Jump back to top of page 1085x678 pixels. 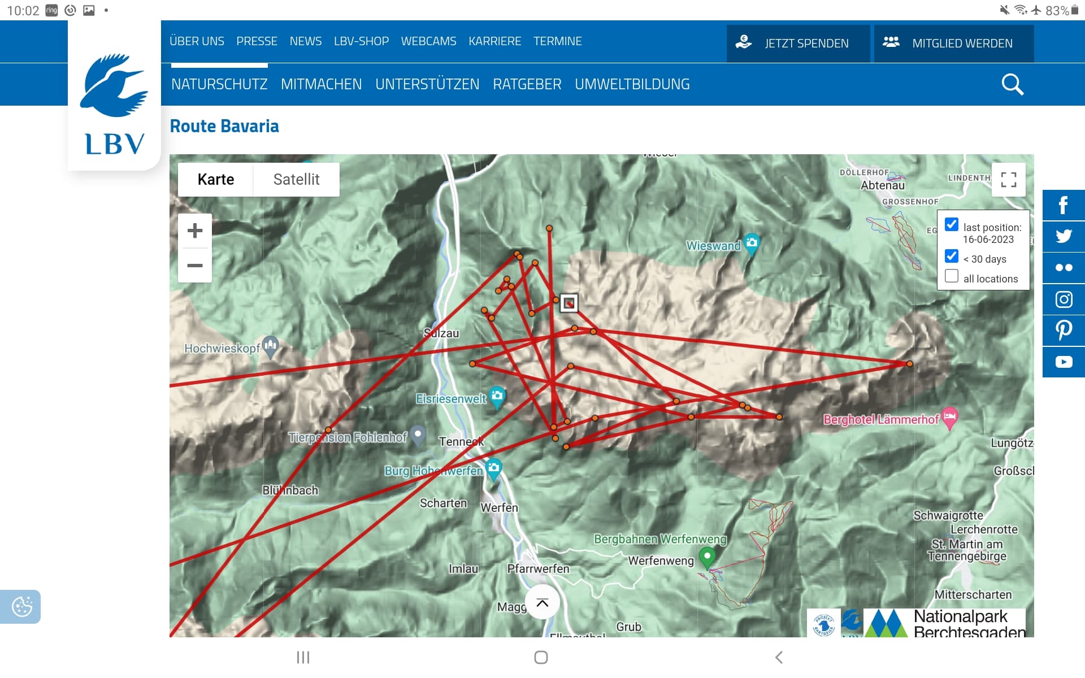(542, 602)
